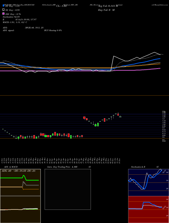Screen dimensions: 169x223
Task: Select the '50 Day = 0.99' legend label
Action: pyautogui.click(x=13, y=10)
